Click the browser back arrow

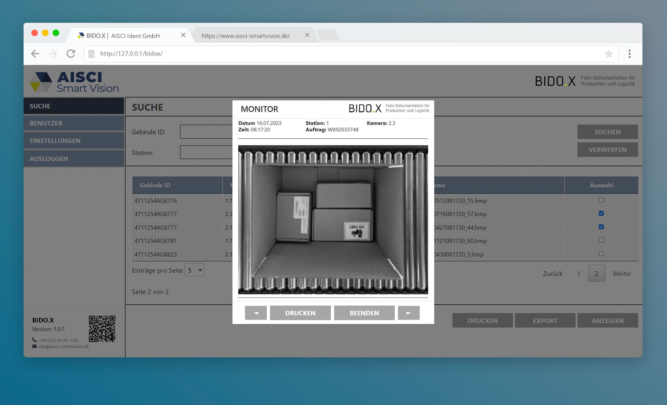[35, 53]
